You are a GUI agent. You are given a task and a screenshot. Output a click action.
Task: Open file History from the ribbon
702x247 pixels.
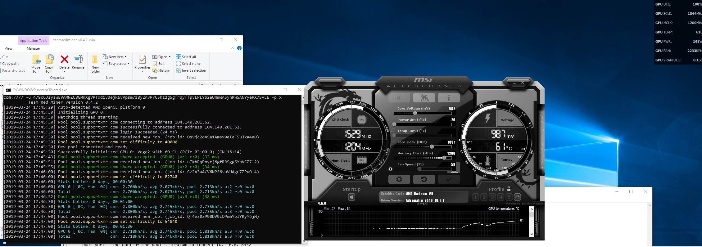(x=161, y=70)
